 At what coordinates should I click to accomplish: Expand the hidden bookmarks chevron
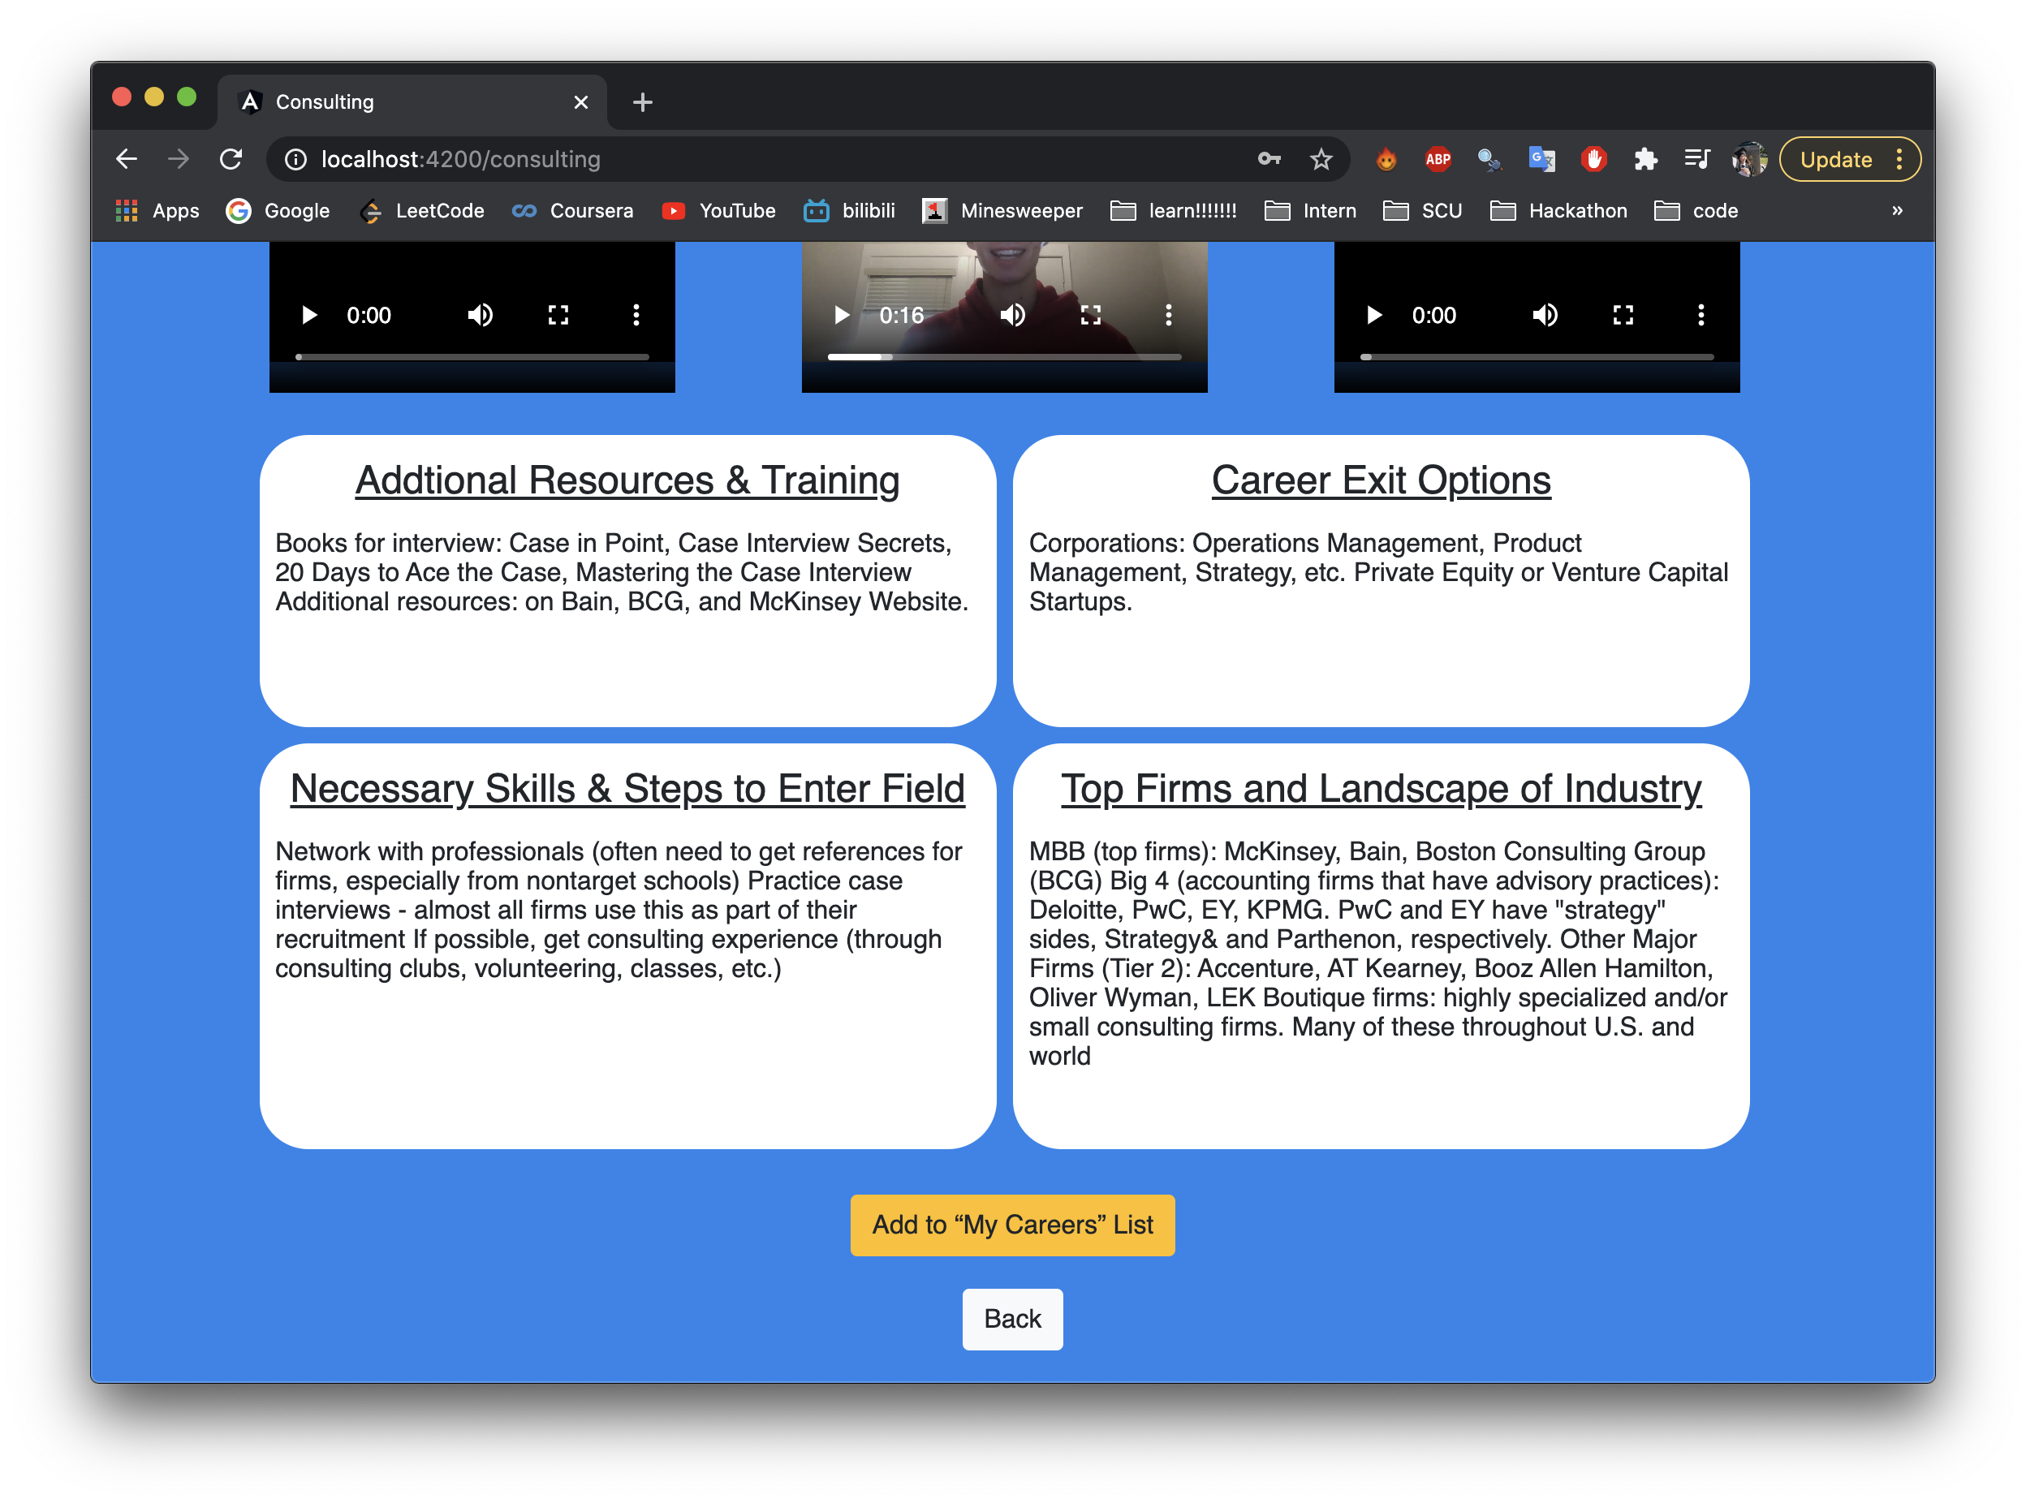1897,211
